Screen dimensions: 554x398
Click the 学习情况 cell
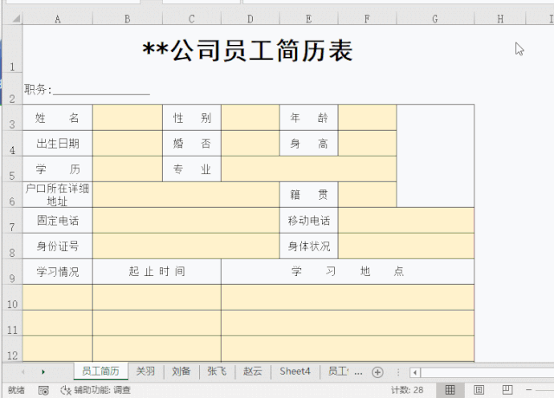click(58, 272)
